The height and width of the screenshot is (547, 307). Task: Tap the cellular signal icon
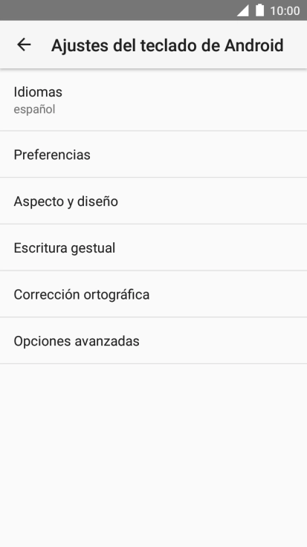(x=243, y=10)
